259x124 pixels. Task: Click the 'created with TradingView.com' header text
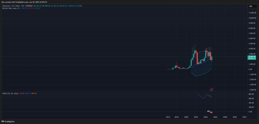coord(16,2)
